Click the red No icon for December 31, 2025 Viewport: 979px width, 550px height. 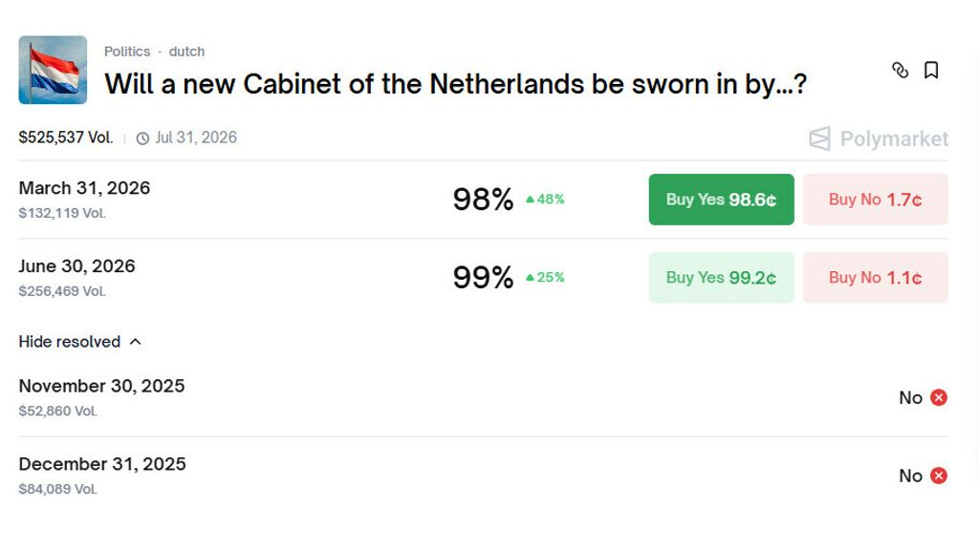pyautogui.click(x=938, y=476)
